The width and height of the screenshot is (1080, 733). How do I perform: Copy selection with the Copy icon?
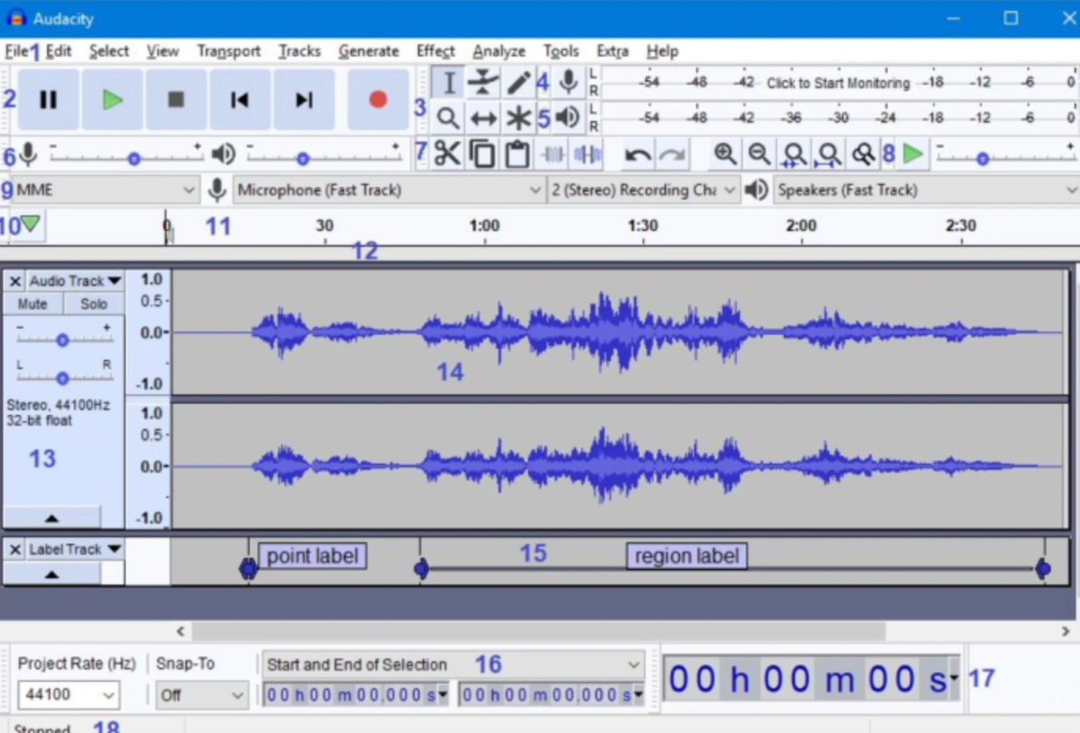click(x=482, y=154)
